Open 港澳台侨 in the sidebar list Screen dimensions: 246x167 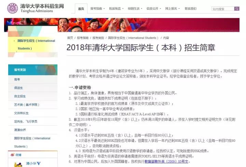[33, 130]
